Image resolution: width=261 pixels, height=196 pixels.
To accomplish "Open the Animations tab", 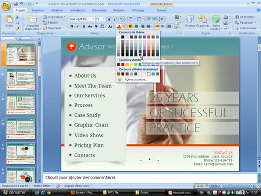I will [77, 10].
